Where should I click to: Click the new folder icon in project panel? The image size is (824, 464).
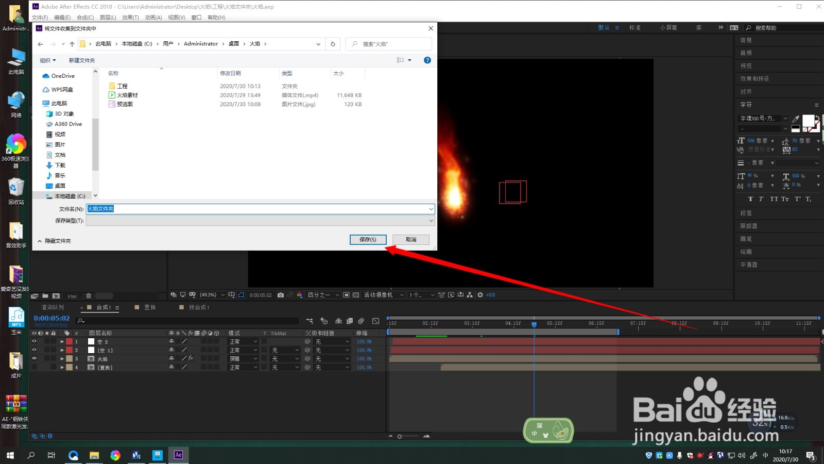(x=45, y=295)
